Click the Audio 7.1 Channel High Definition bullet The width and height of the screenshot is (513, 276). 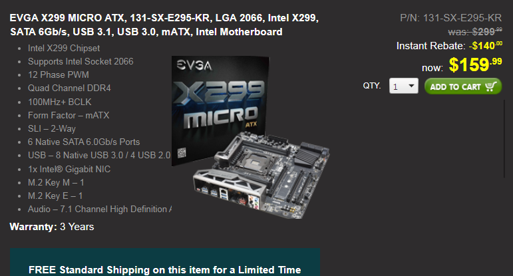100,209
